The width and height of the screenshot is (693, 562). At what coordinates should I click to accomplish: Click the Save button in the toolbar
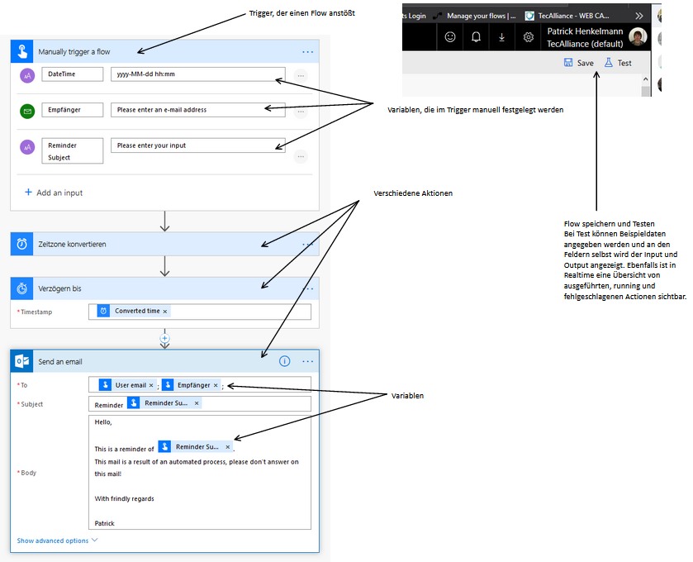(x=578, y=63)
